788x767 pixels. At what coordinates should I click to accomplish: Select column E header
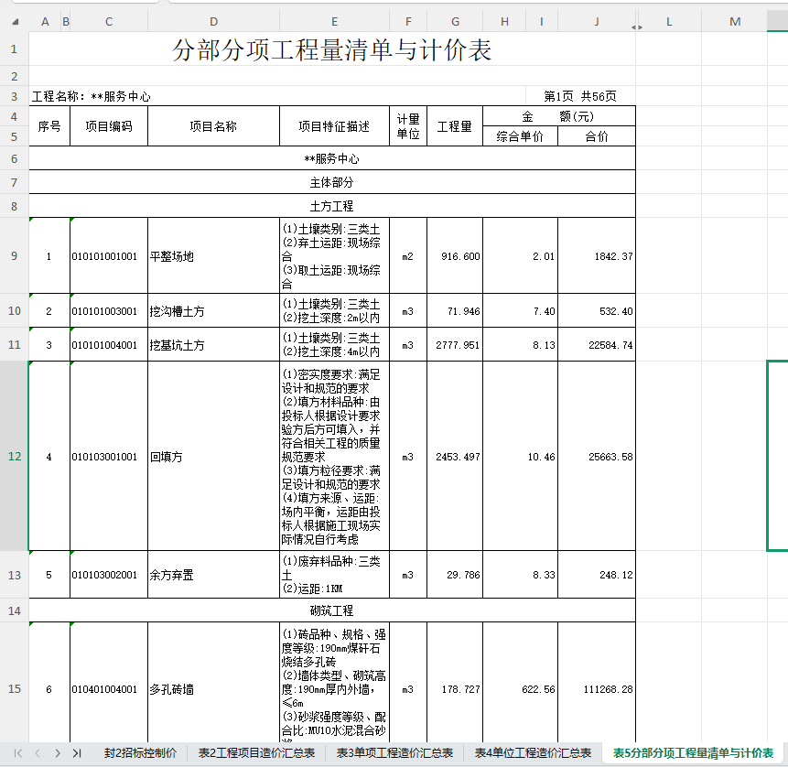click(x=334, y=22)
